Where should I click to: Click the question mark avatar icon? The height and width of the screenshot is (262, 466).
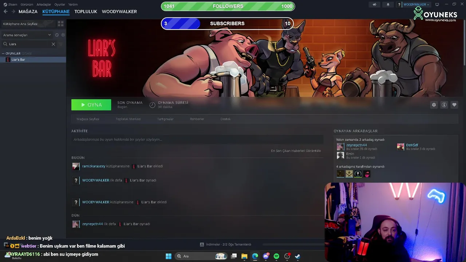click(x=399, y=4)
